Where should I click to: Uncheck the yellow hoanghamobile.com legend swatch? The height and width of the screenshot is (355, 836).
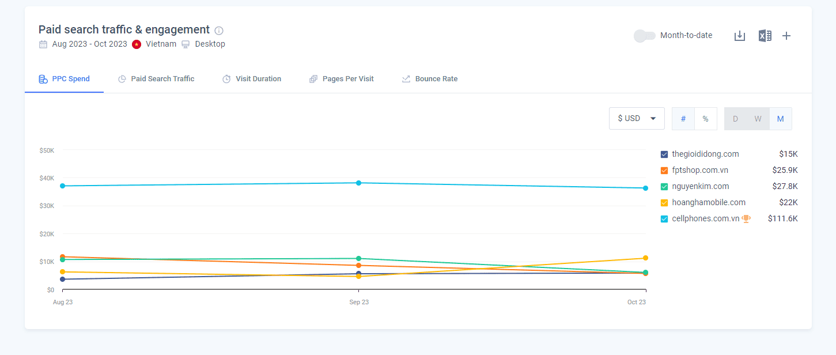664,202
